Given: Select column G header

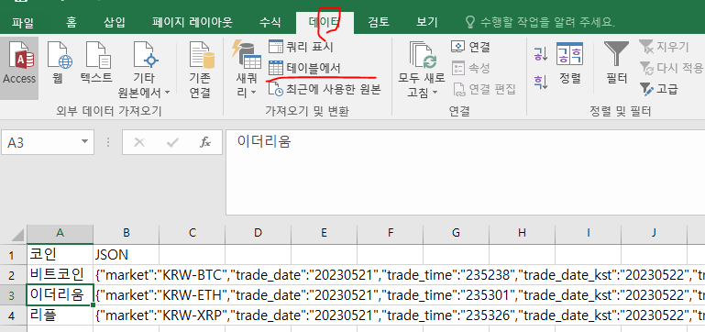Looking at the screenshot, I should click(456, 233).
